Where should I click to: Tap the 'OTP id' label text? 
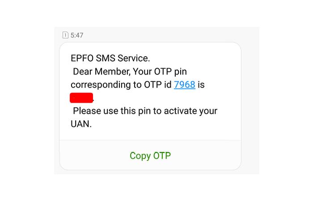click(158, 84)
